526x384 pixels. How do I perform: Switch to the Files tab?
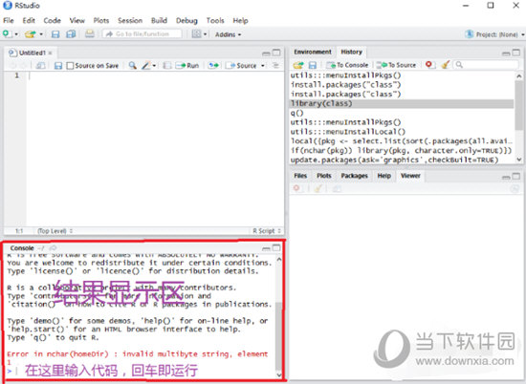point(300,176)
